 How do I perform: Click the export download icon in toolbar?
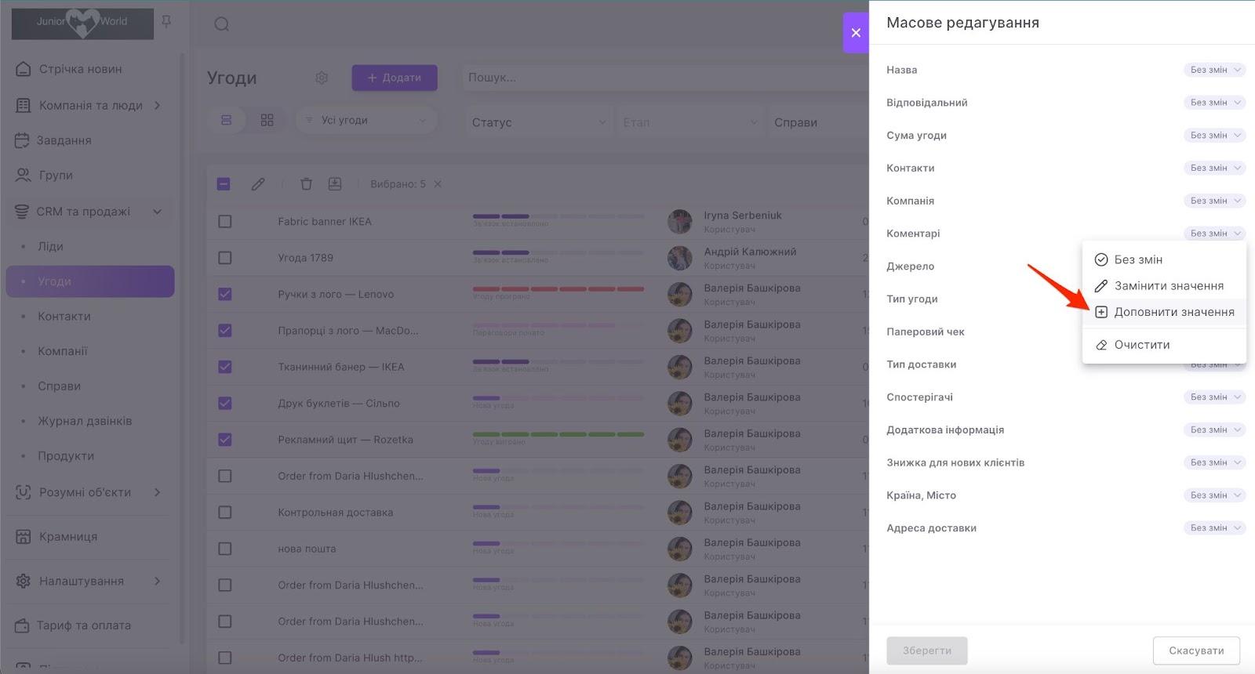335,184
